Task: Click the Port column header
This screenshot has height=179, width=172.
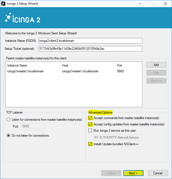Action: coord(126,65)
